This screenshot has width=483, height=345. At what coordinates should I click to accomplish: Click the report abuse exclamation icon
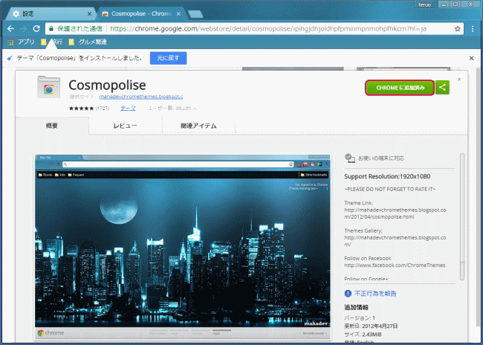click(x=348, y=294)
